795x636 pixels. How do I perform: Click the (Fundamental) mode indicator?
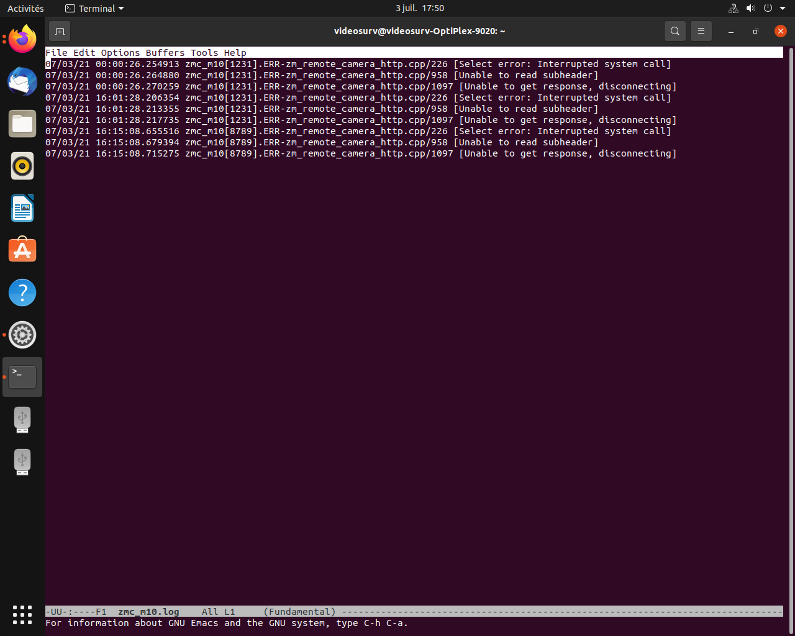click(x=299, y=612)
